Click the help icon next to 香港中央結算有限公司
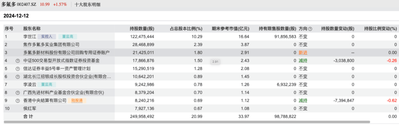The image size is (399, 125). tap(18, 101)
